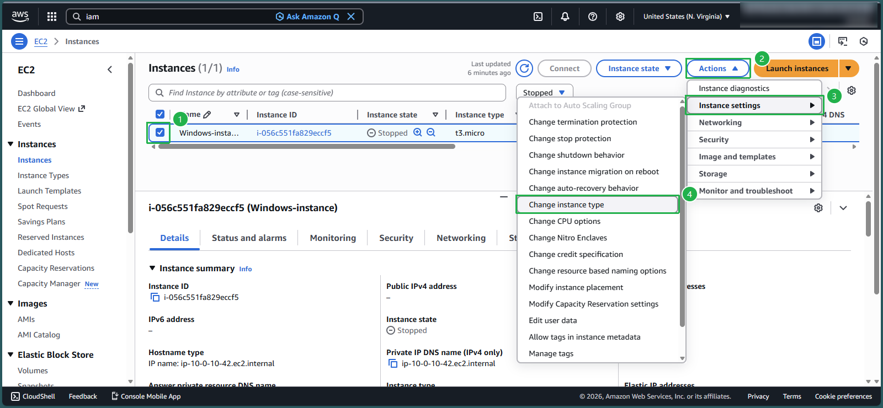Uncheck the Windows-instance row checkbox

(160, 132)
